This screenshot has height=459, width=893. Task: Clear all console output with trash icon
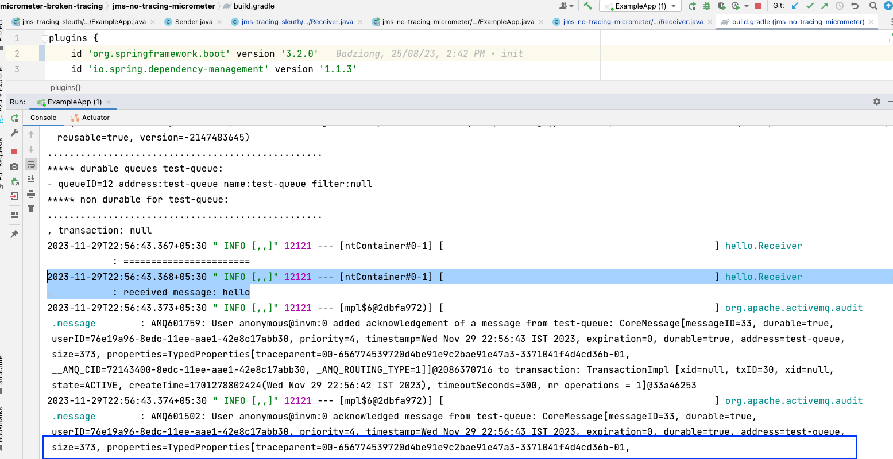[x=31, y=209]
